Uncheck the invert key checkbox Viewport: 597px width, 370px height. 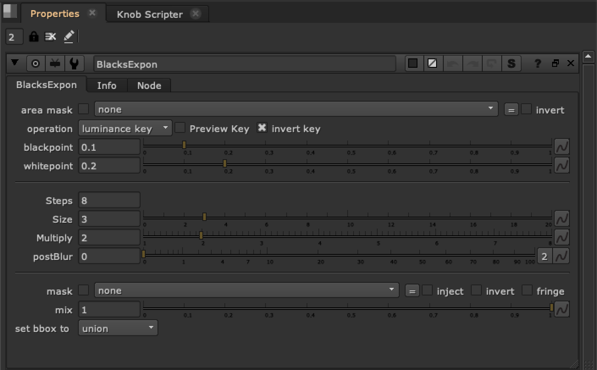(x=262, y=128)
